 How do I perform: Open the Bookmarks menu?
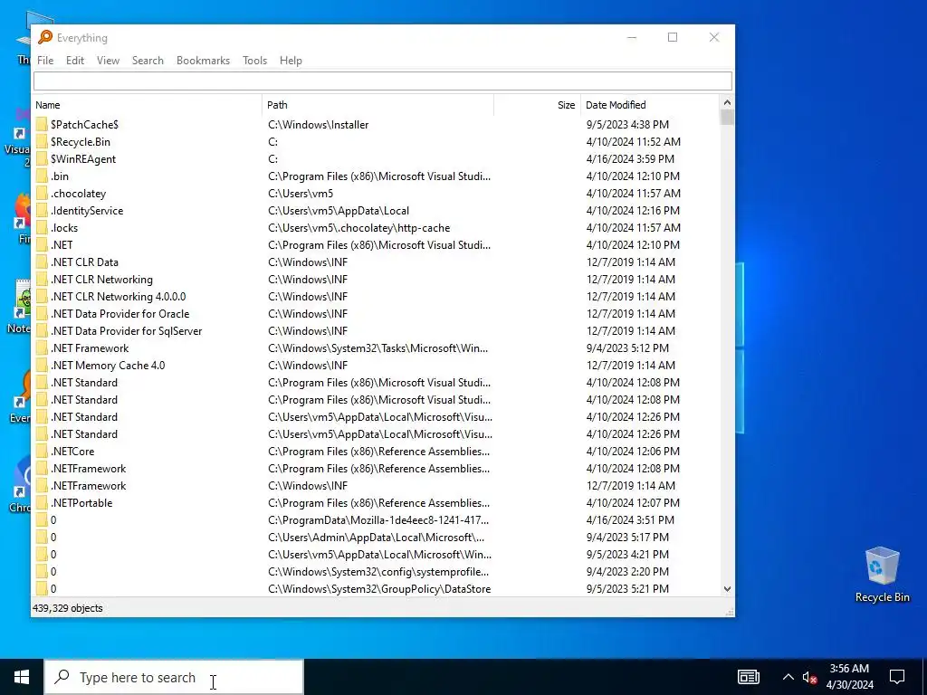click(203, 61)
